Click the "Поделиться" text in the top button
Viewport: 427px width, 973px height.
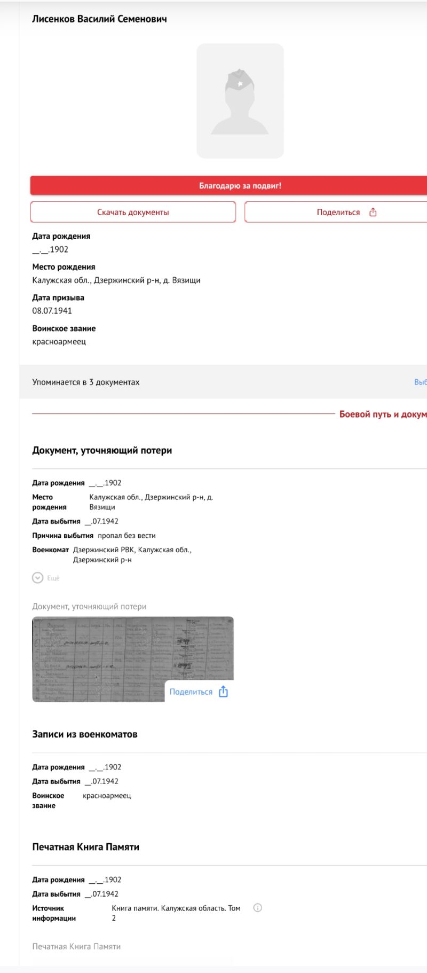point(338,212)
